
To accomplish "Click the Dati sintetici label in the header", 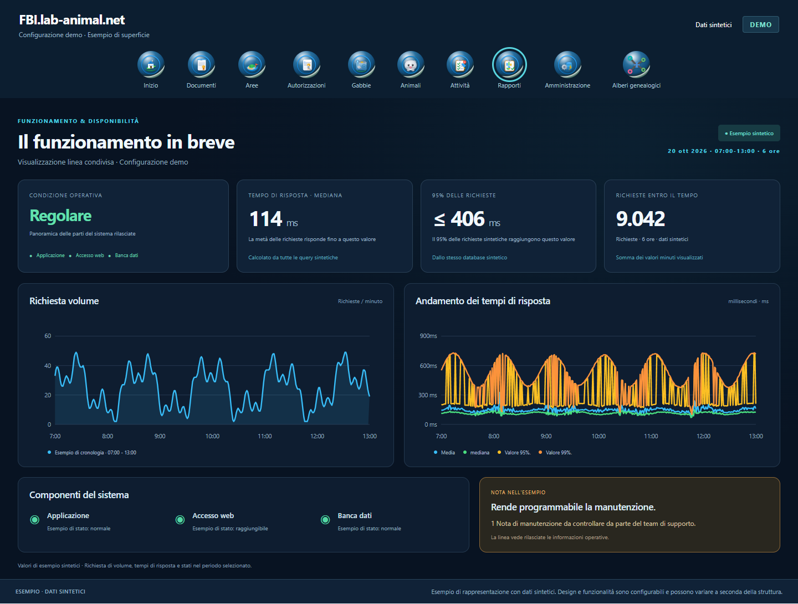I will 714,25.
